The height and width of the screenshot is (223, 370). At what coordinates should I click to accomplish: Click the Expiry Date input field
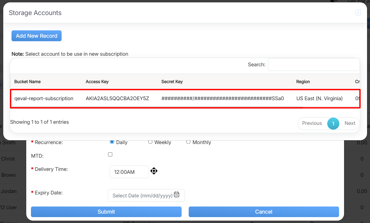(x=146, y=195)
